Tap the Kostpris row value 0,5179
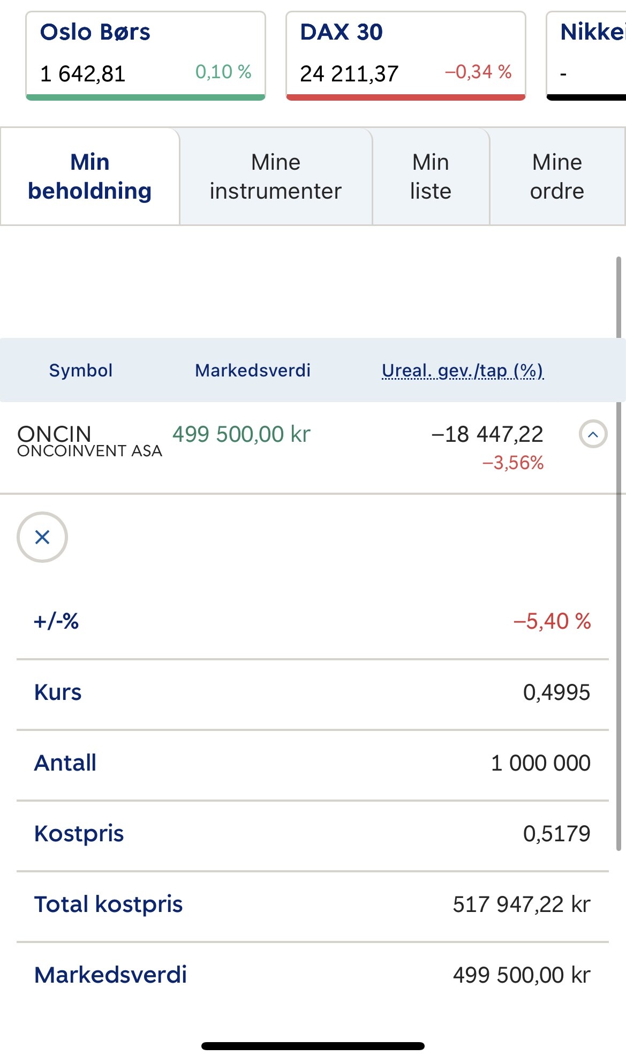Screen dimensions: 626x1063 (x=556, y=834)
